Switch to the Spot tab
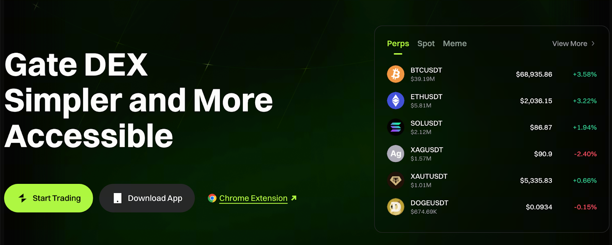 coord(426,44)
